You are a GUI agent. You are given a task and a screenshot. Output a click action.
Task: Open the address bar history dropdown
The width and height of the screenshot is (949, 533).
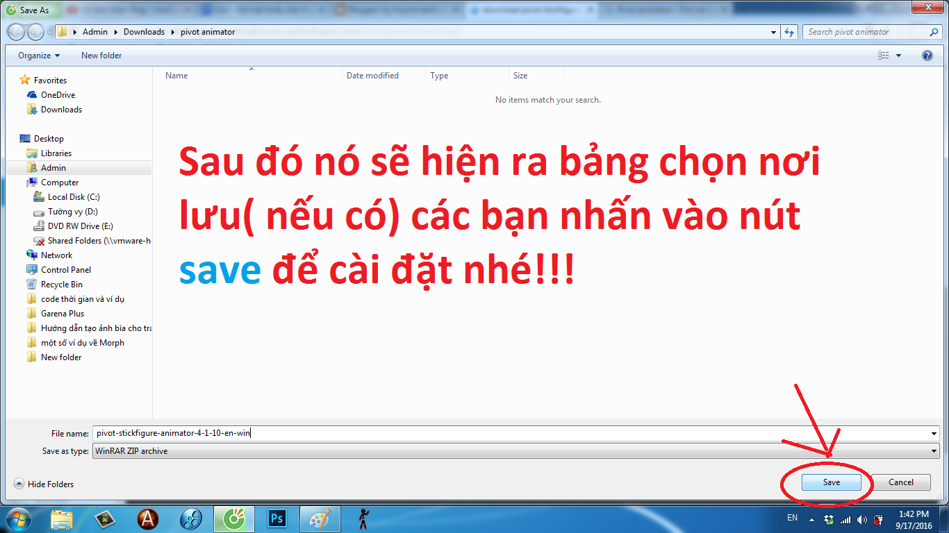click(x=774, y=32)
